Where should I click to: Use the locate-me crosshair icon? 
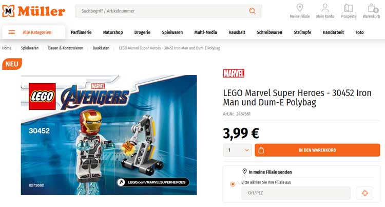(x=365, y=193)
